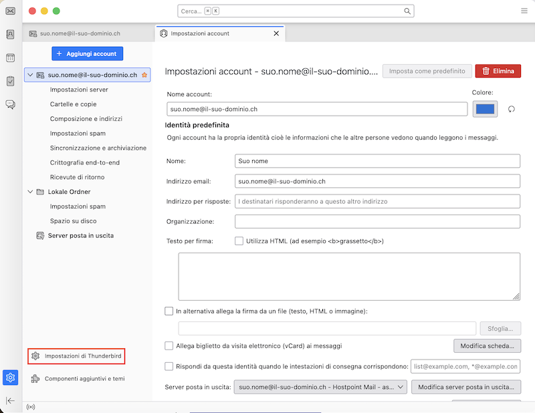Click the red Elimina button
Viewport: 535px width, 413px height.
[498, 71]
